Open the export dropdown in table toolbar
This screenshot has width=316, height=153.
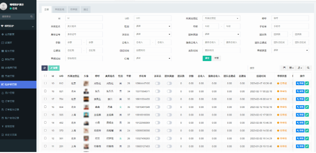300,68
